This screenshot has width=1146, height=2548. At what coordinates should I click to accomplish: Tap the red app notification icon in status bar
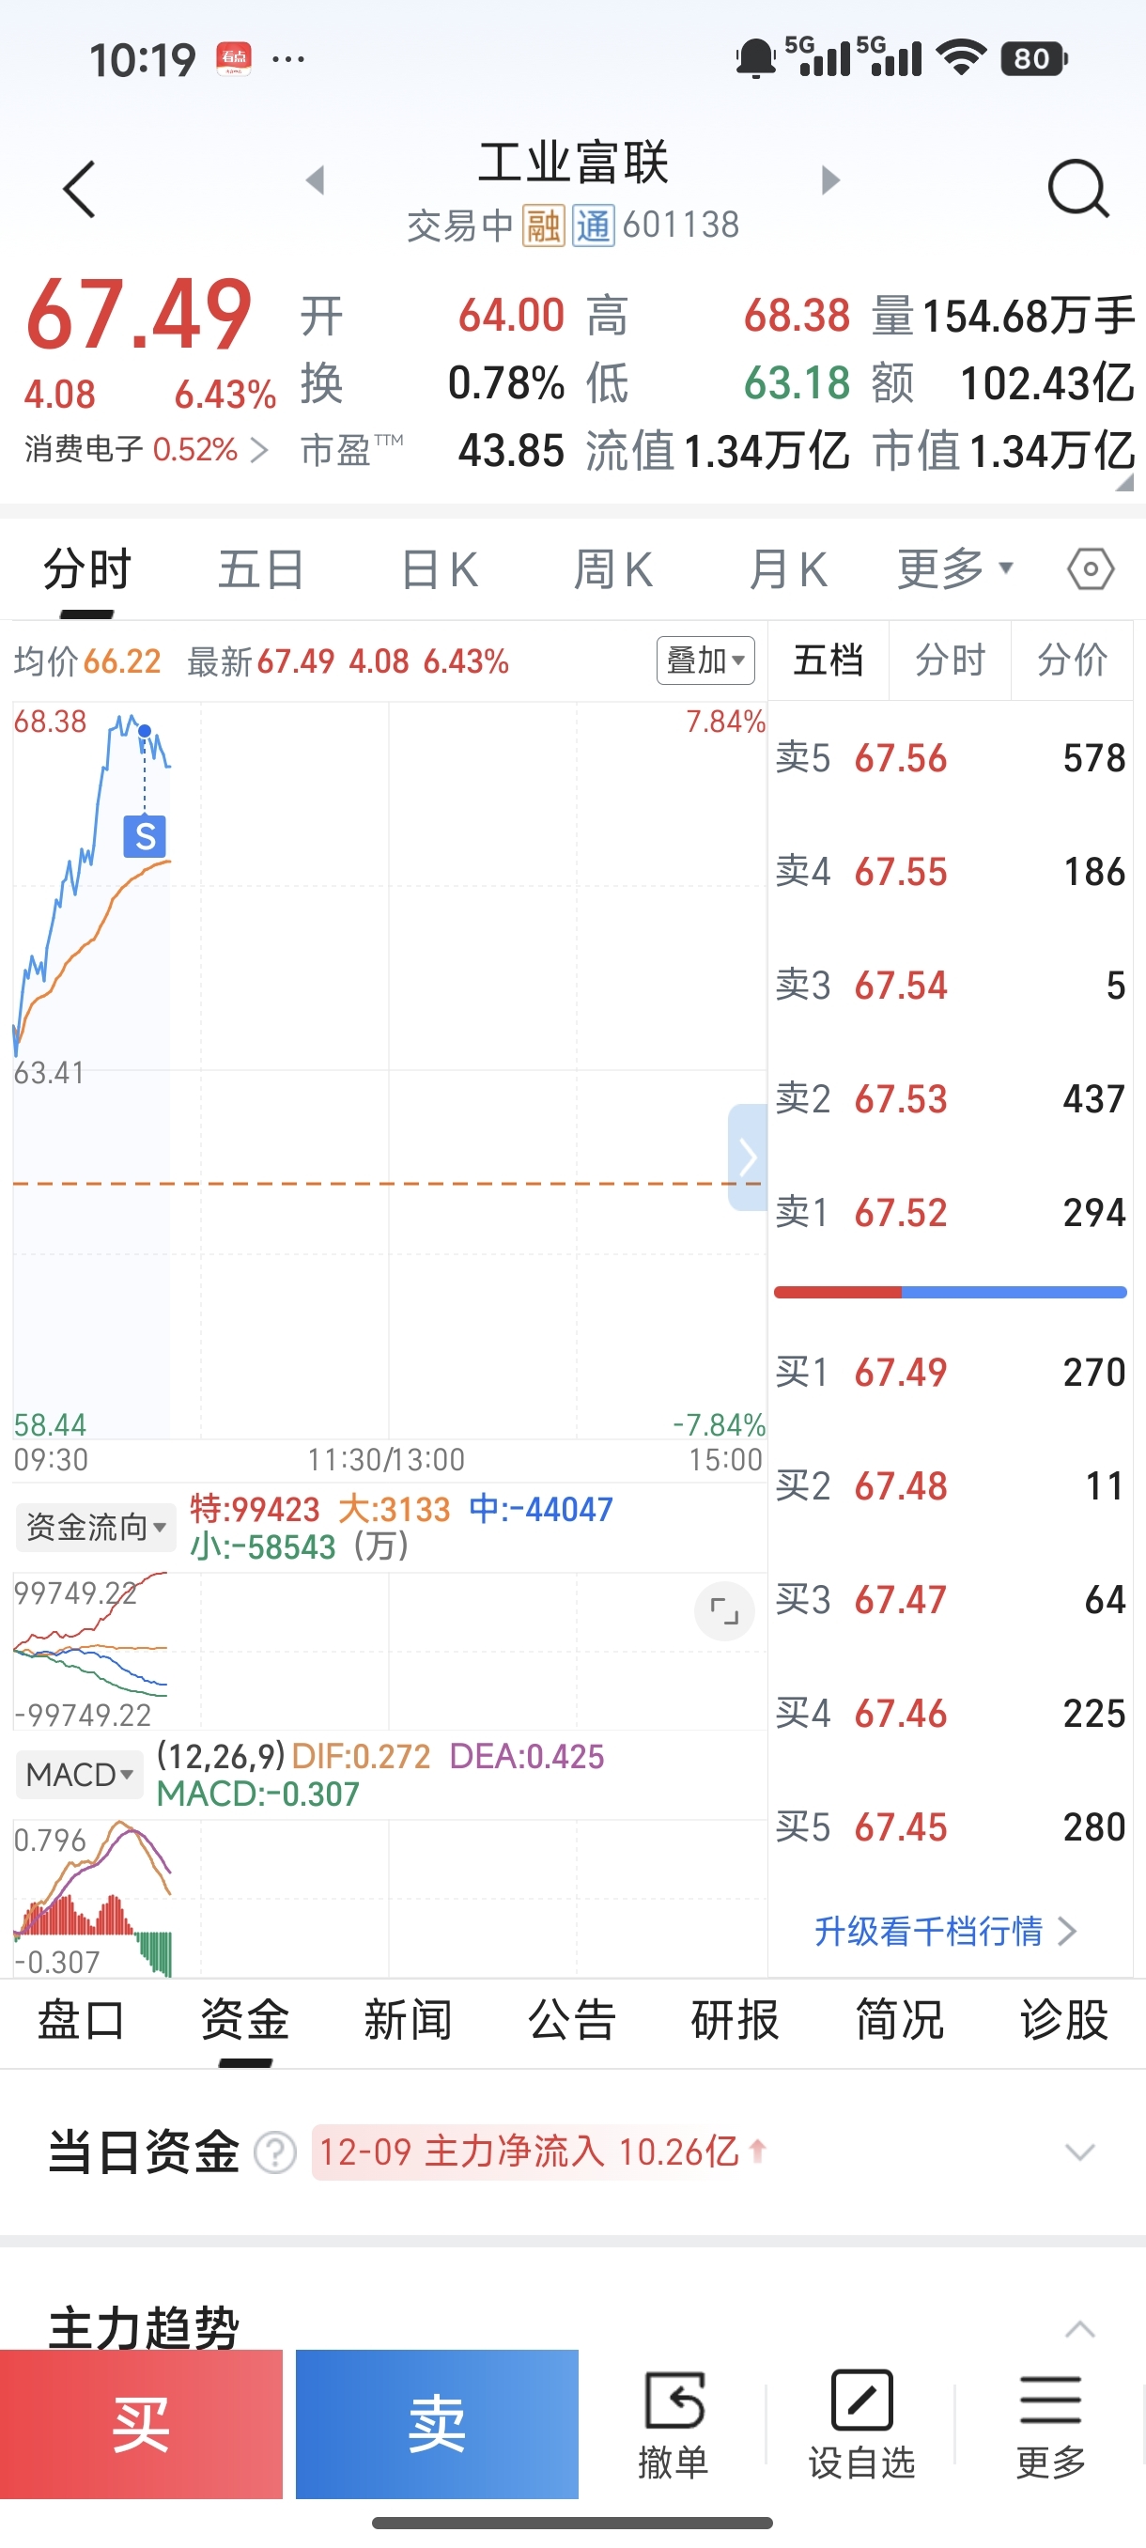point(234,59)
